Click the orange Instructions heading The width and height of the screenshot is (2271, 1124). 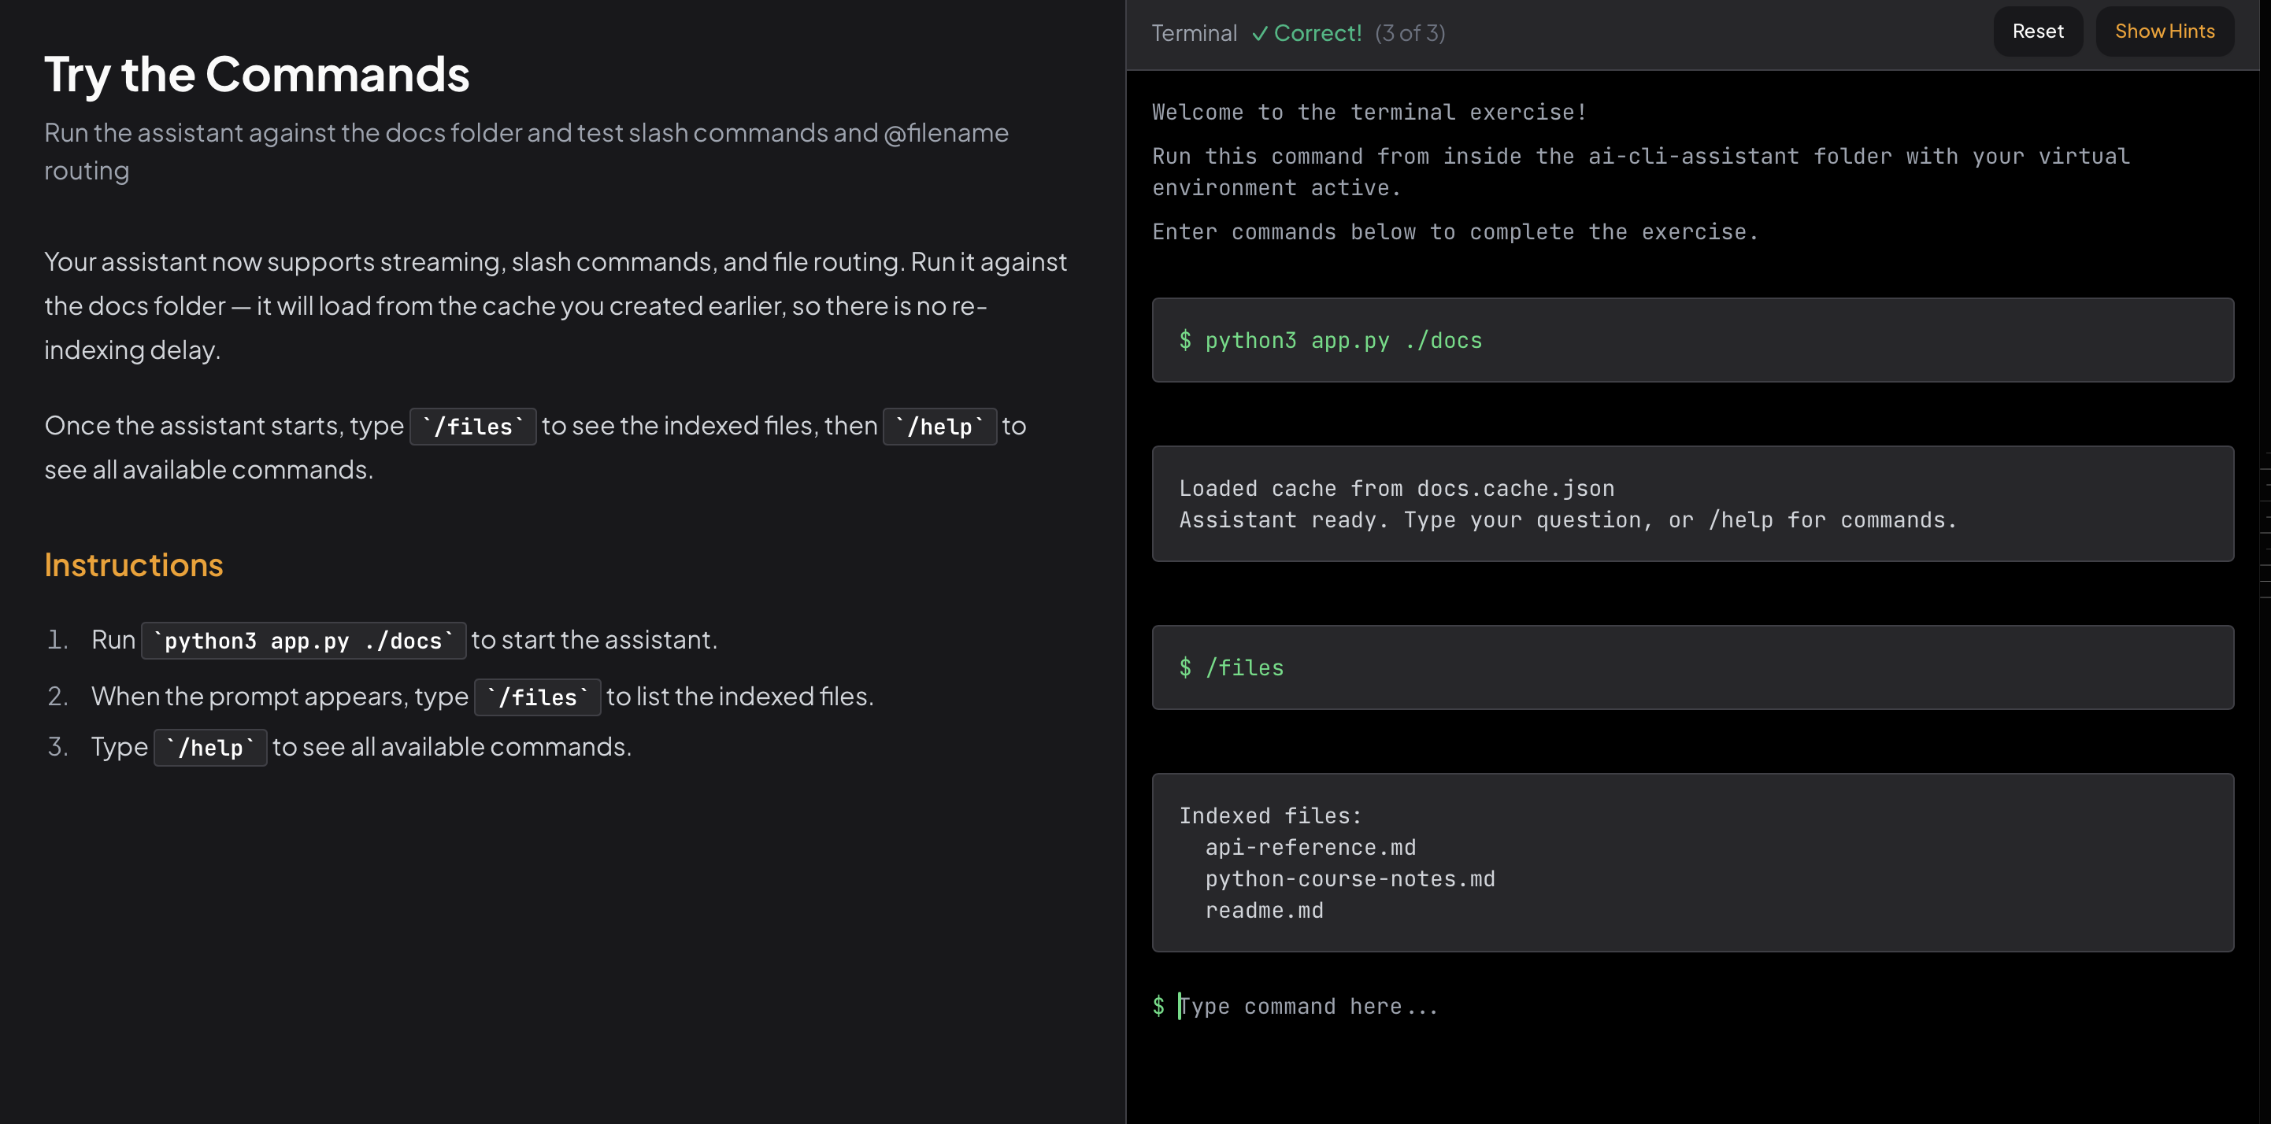pos(134,565)
